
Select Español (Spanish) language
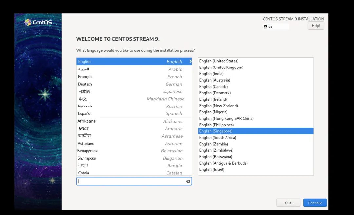click(x=134, y=114)
